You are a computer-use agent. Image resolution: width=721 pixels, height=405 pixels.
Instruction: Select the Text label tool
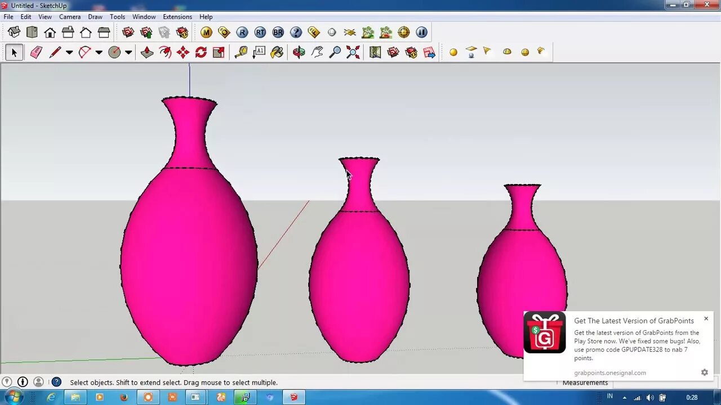click(x=259, y=52)
